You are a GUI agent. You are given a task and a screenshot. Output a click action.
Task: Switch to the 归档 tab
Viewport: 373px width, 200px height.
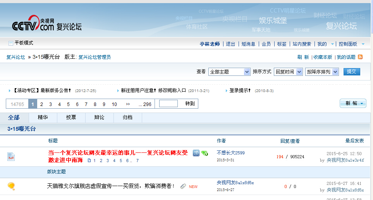(x=128, y=118)
